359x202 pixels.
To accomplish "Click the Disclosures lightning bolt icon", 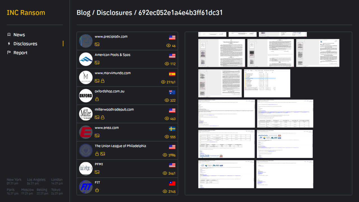I will pos(9,44).
